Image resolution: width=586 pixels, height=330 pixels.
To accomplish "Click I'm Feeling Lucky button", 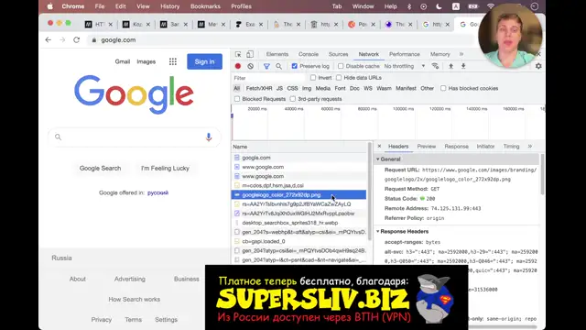I will (165, 169).
